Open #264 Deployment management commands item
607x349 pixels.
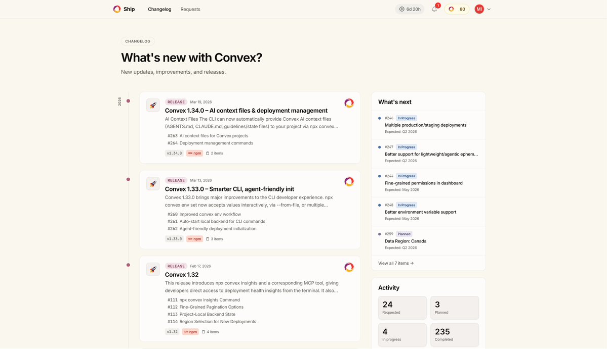pyautogui.click(x=210, y=143)
